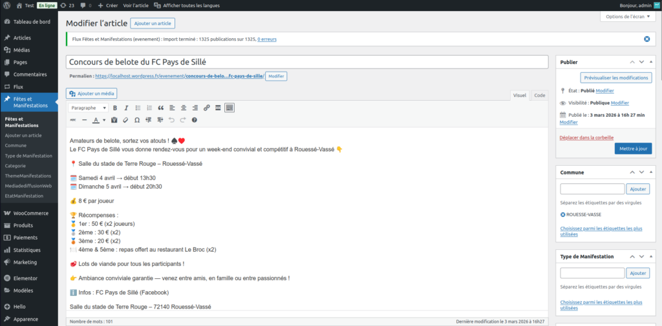Expand the Options de l'écran panel

coord(627,16)
